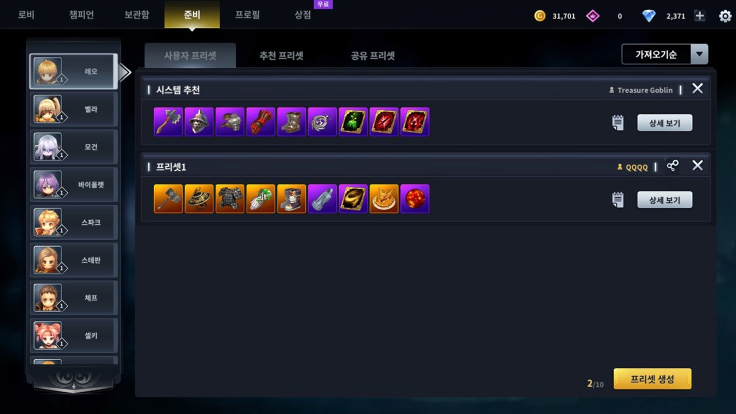The image size is (736, 414).
Task: Click the red orb item in 프리셋1
Action: (x=415, y=198)
